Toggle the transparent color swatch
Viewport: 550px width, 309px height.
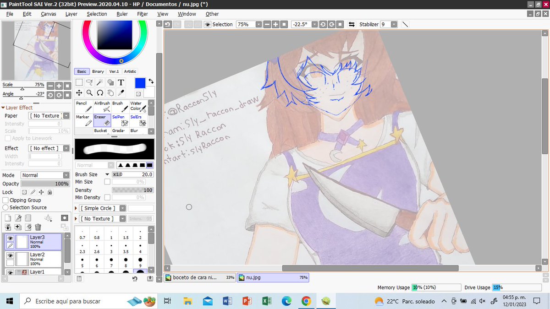pyautogui.click(x=138, y=93)
